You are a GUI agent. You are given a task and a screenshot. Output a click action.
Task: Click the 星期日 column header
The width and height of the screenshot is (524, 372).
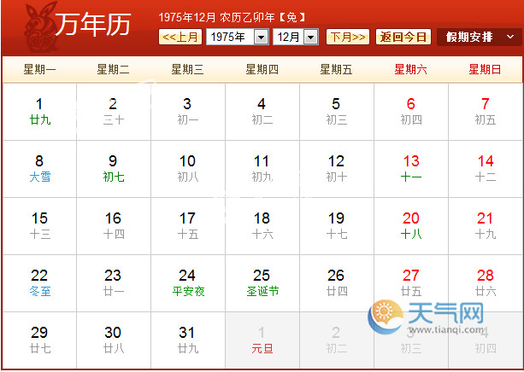pos(485,69)
